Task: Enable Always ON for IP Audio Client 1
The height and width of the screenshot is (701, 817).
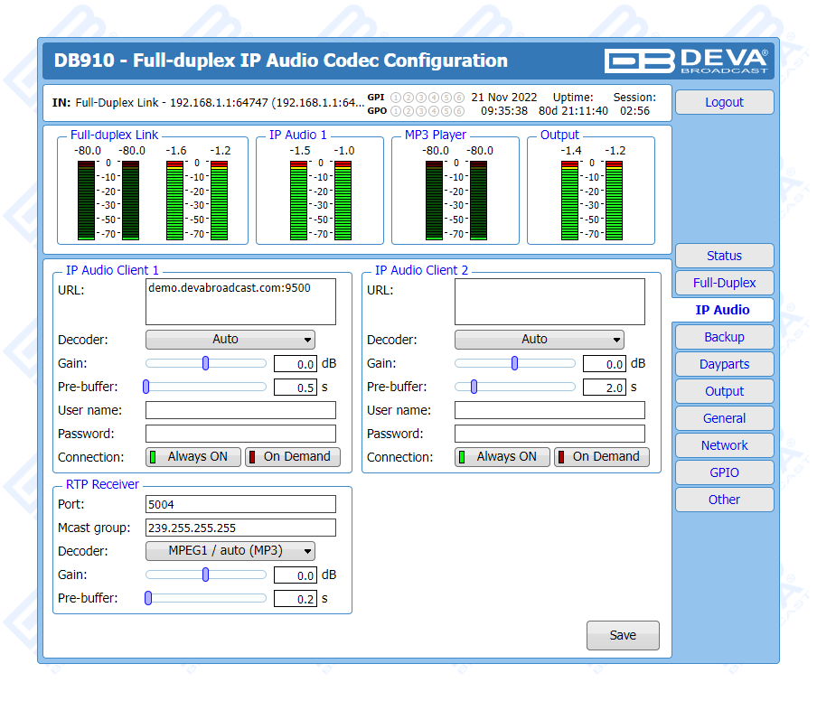Action: pos(193,457)
